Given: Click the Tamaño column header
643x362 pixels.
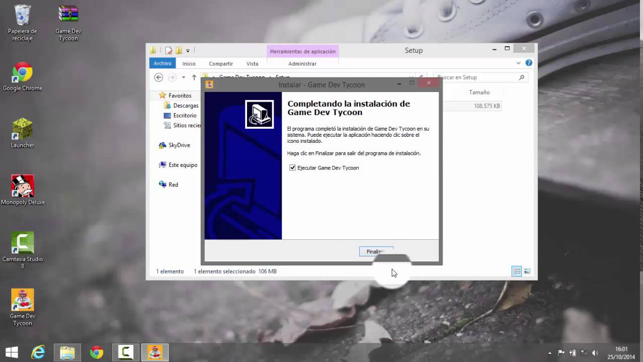Looking at the screenshot, I should pyautogui.click(x=479, y=93).
